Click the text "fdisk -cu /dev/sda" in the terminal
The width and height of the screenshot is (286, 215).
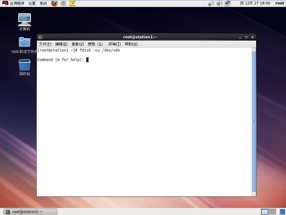[x=100, y=50]
